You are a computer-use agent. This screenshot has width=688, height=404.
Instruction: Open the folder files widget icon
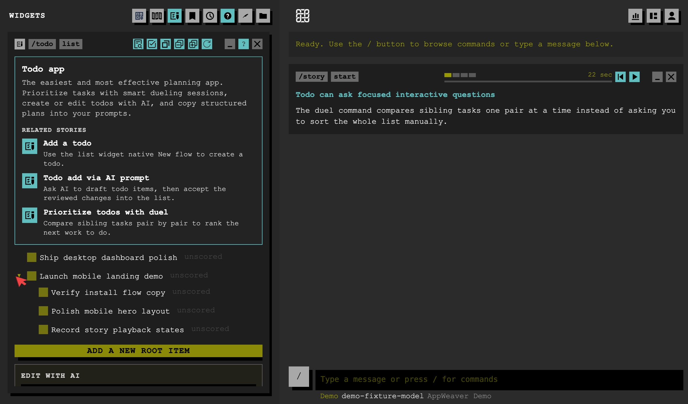(x=263, y=16)
